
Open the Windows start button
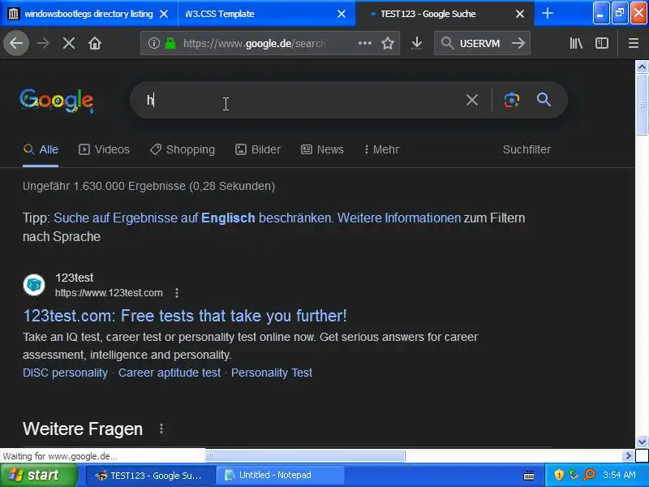[39, 475]
